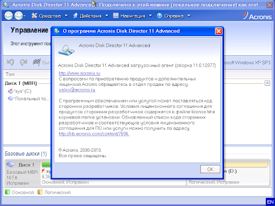
Task: Click the Том column header
Action: [10, 74]
